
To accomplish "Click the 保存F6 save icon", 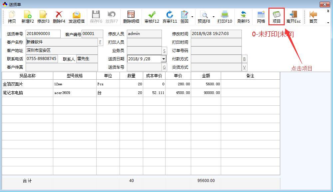I will [x=96, y=17].
